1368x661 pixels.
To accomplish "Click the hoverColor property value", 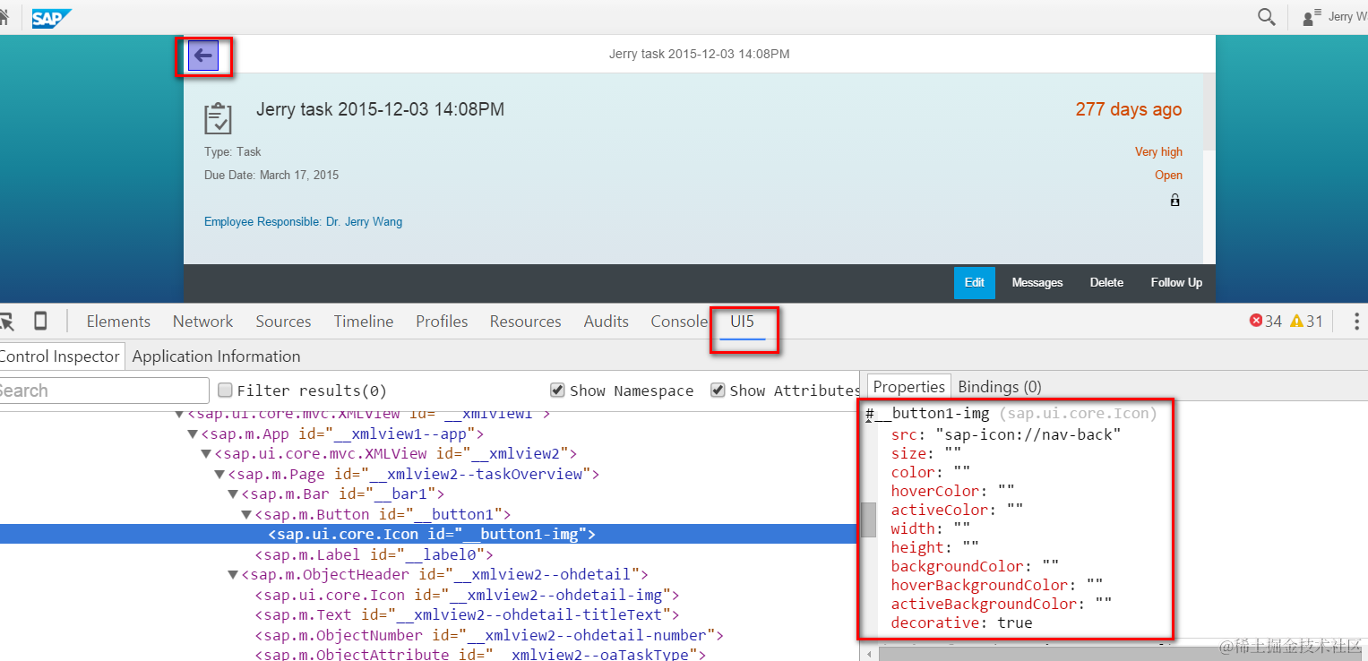I will click(1006, 491).
